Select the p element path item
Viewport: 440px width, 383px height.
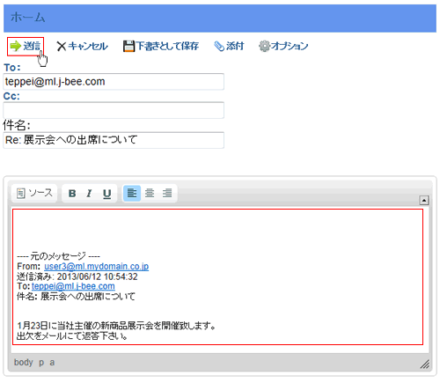(41, 363)
